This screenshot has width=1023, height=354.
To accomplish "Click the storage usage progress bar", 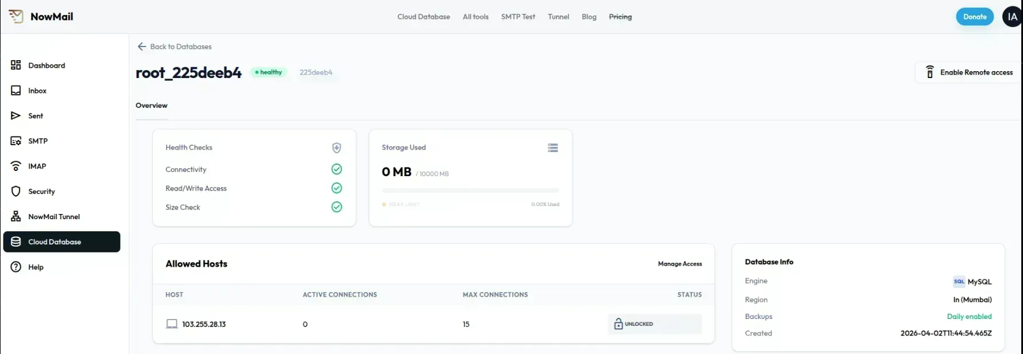I will (470, 190).
